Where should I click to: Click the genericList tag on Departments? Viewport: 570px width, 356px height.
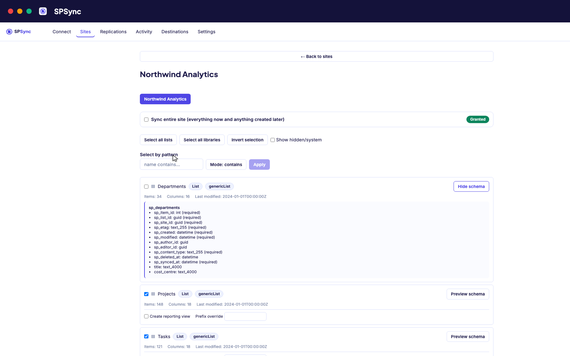click(219, 187)
